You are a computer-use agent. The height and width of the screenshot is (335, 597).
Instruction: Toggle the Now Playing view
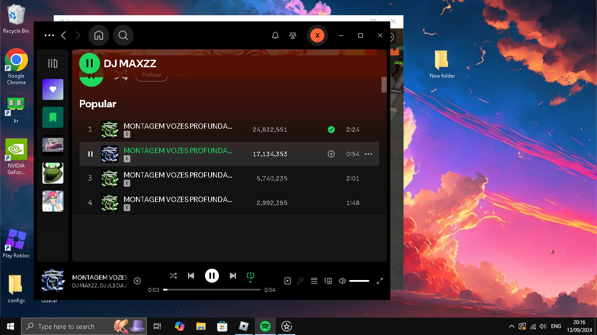[288, 281]
